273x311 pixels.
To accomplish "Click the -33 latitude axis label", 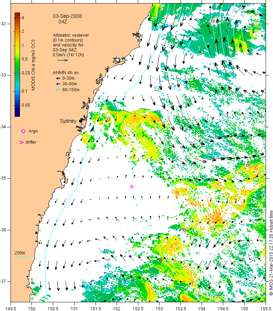I will coord(3,75).
